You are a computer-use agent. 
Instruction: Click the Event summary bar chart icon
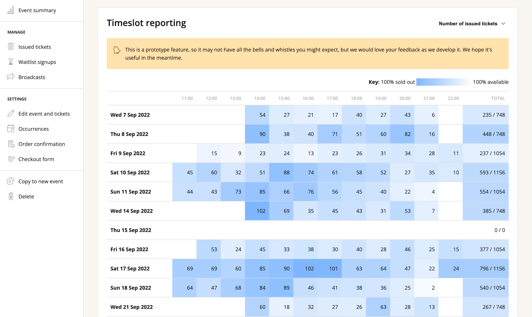pyautogui.click(x=11, y=10)
